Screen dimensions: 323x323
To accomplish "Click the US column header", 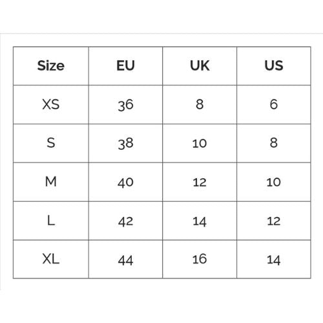I will [274, 65].
